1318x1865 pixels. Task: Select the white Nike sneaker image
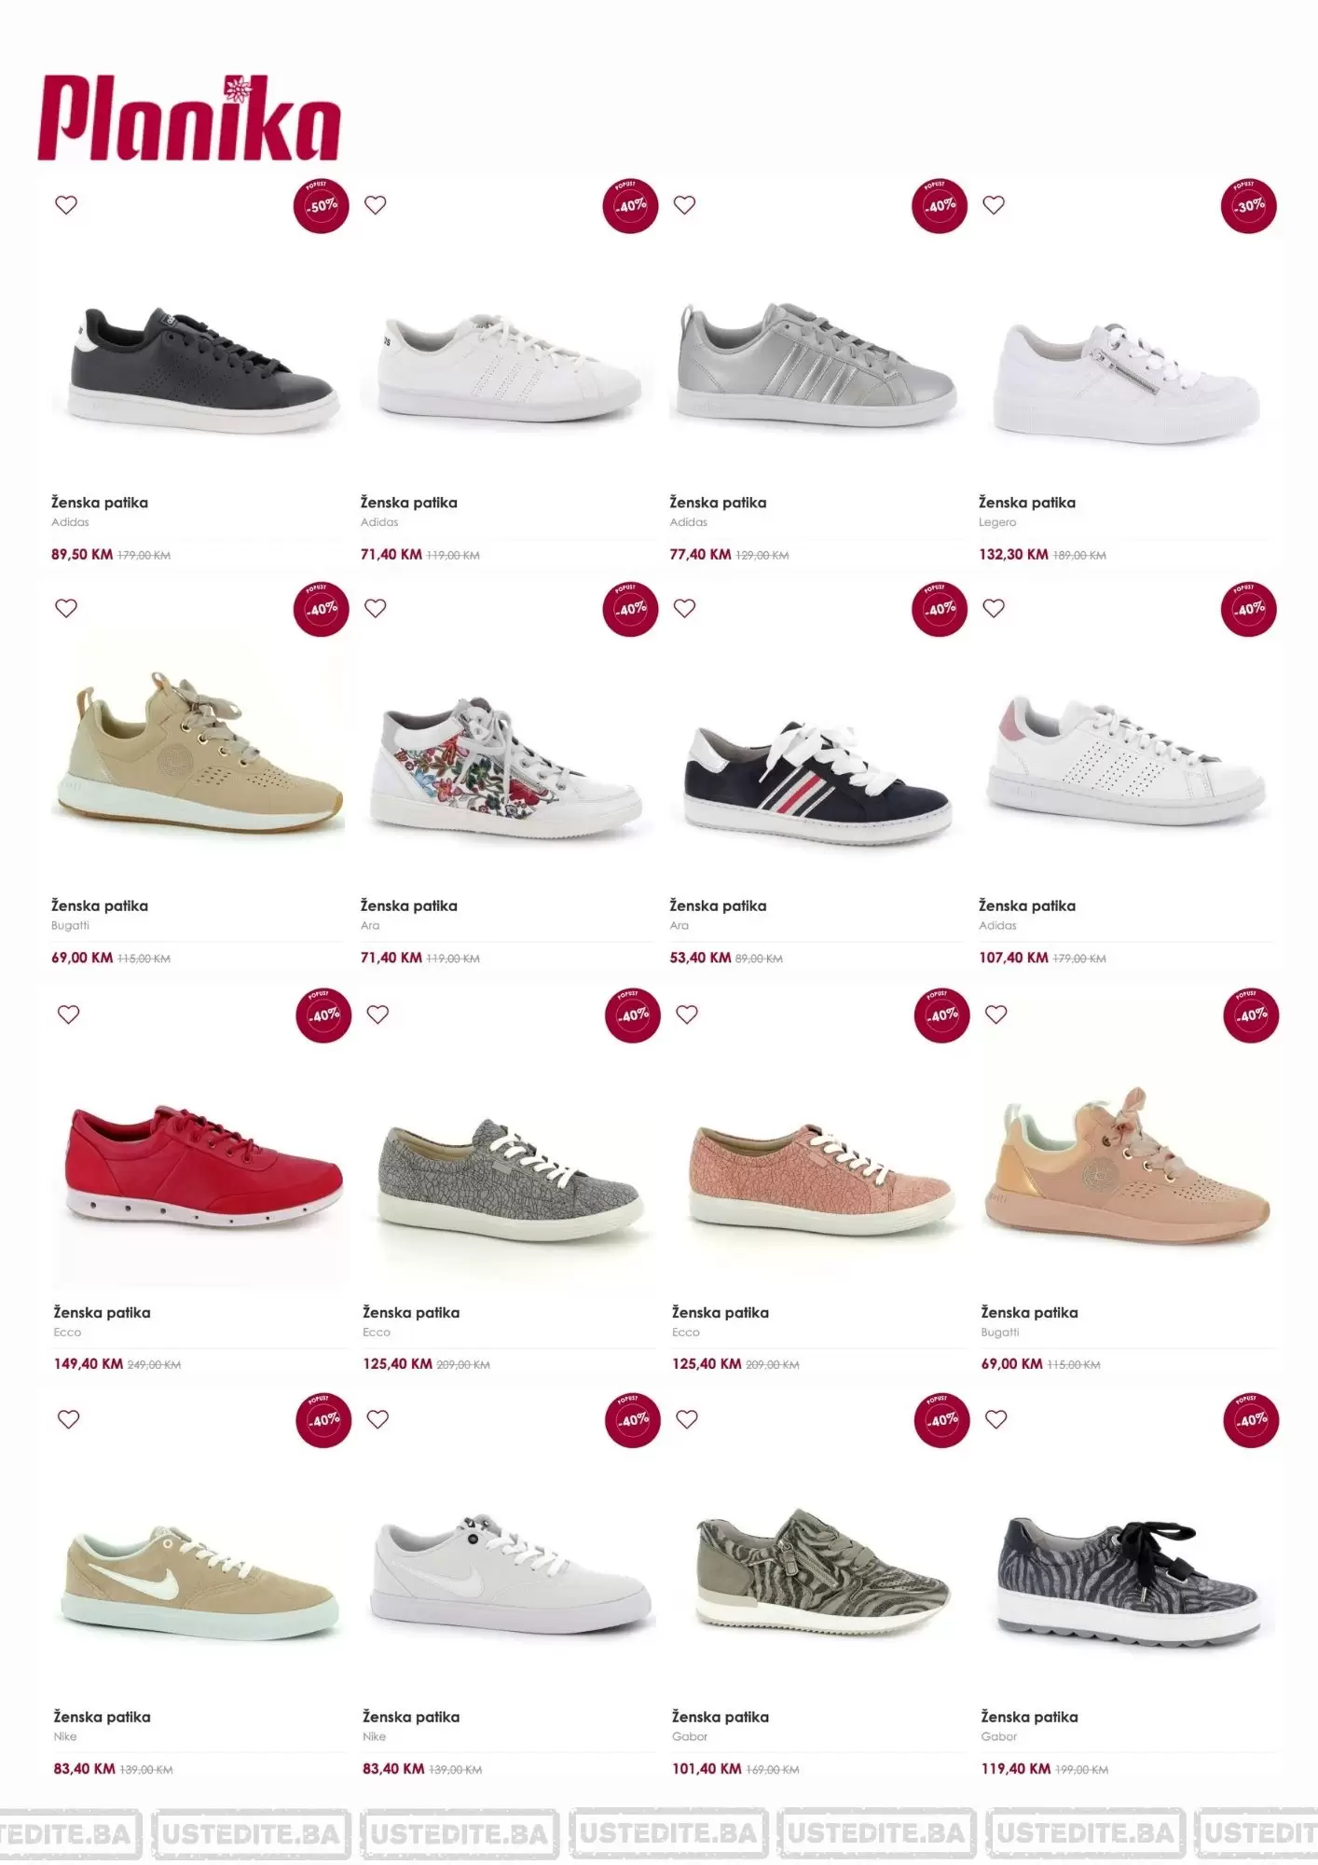[x=511, y=1576]
